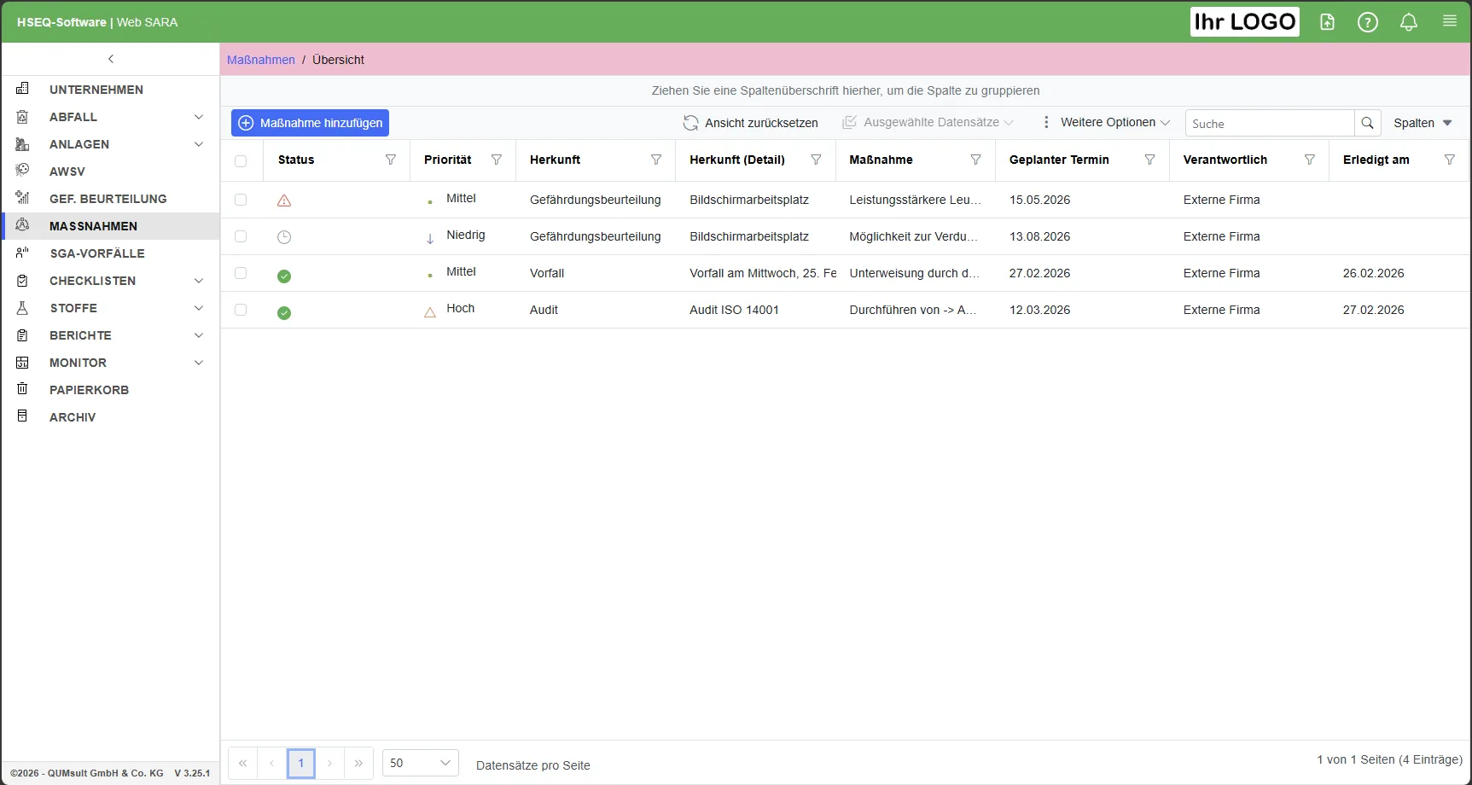Go to the last page arrow
The image size is (1472, 785).
coord(358,763)
